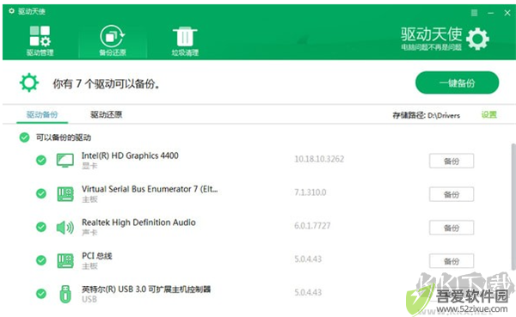516x317 pixels.
Task: Click version number 6.0.1.7727
Action: (x=312, y=226)
